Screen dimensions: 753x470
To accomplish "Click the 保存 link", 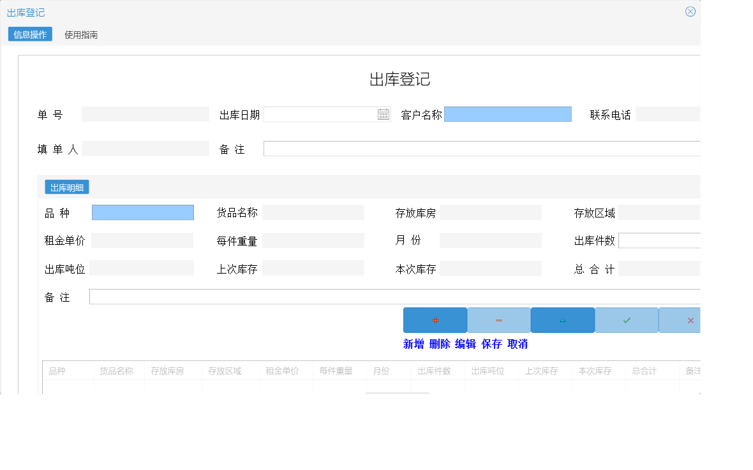I will pos(491,344).
